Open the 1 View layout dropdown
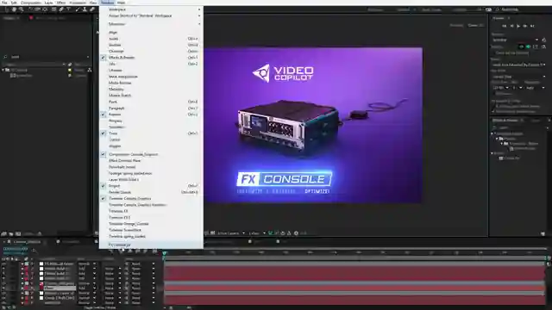Viewport: 552px width, 310px height. [257, 233]
